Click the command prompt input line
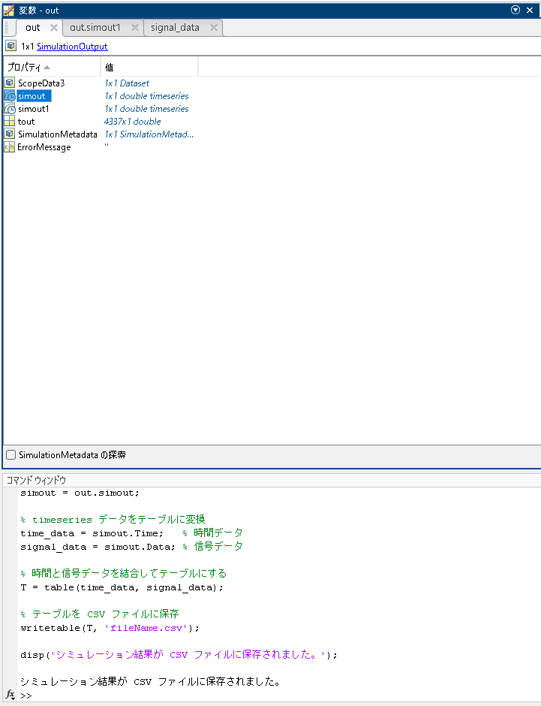This screenshot has width=541, height=706. coord(279,695)
